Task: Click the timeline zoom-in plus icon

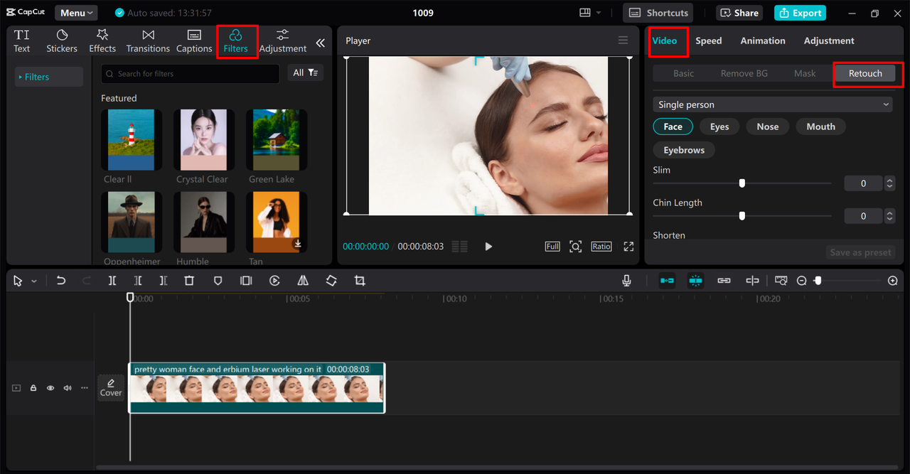Action: 893,281
